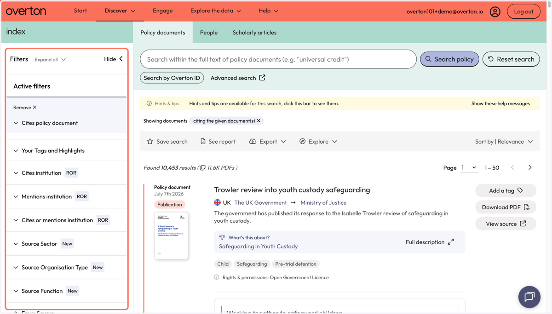Click the Reset search button

511,59
